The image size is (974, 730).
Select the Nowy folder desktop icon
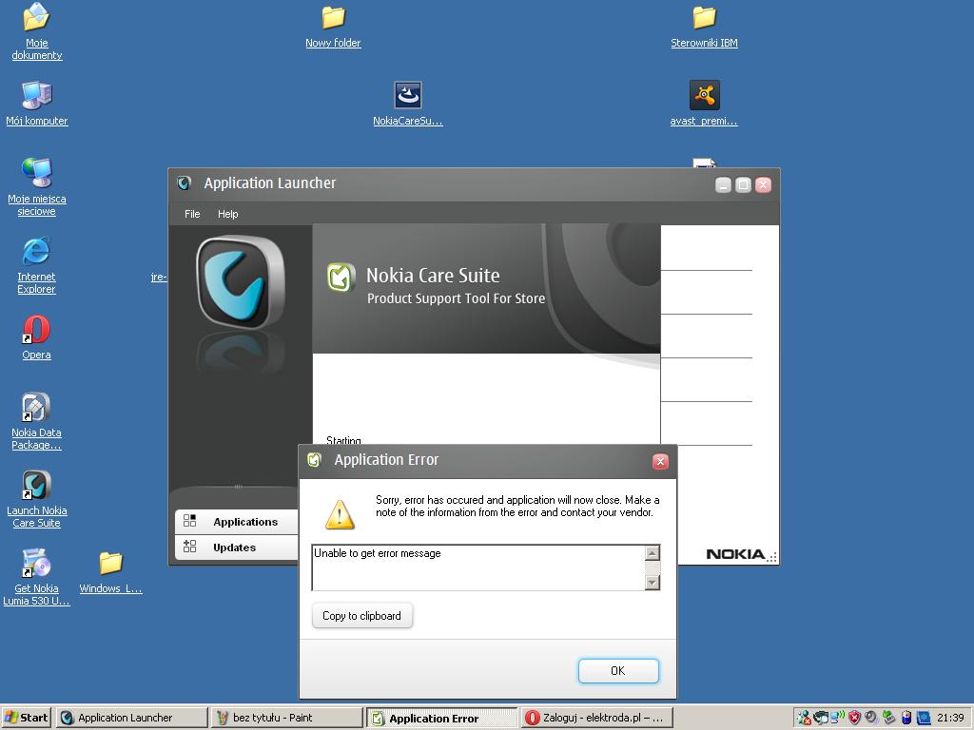(333, 27)
